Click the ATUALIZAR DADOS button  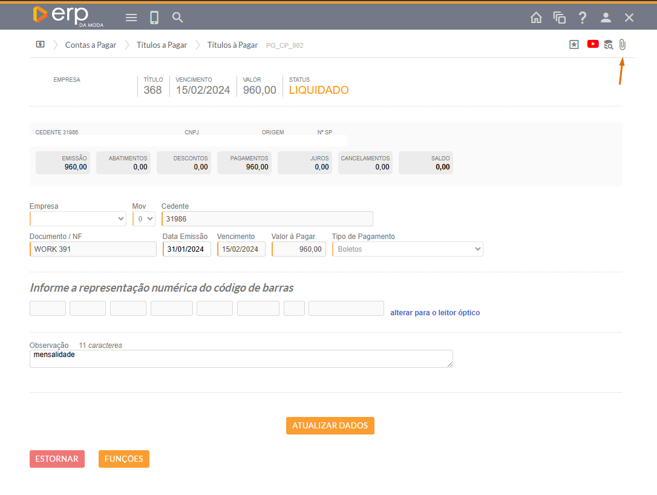click(330, 425)
